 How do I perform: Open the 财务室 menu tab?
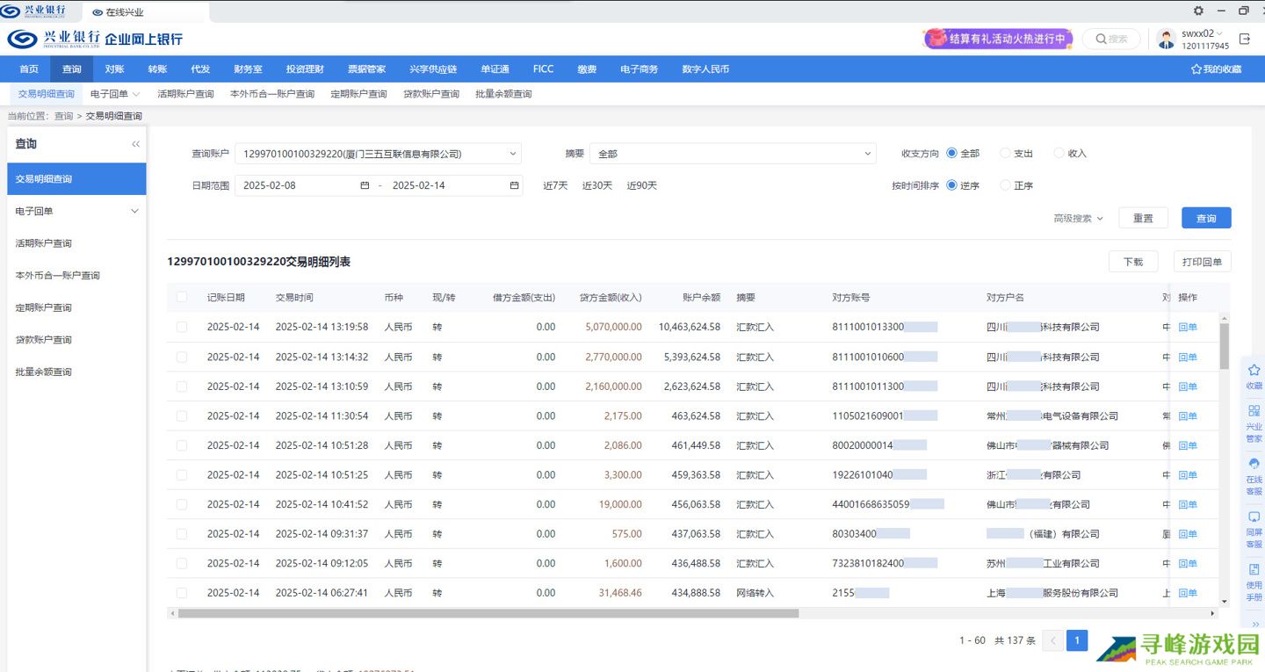click(x=248, y=69)
